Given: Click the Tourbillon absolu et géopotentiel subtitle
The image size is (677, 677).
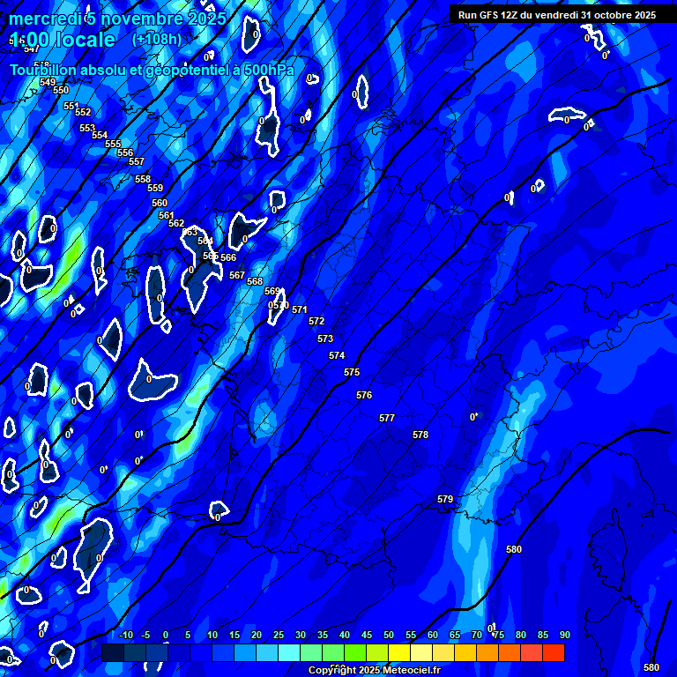Looking at the screenshot, I should tap(152, 71).
